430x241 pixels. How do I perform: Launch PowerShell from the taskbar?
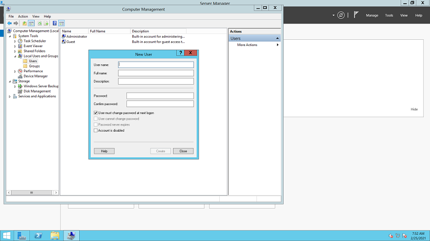coord(38,236)
